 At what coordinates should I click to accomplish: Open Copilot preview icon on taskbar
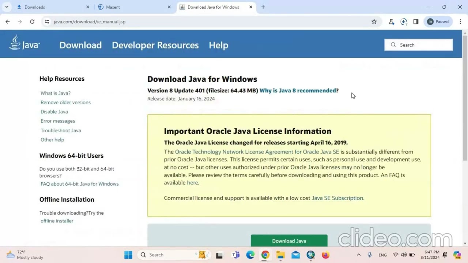point(457,255)
